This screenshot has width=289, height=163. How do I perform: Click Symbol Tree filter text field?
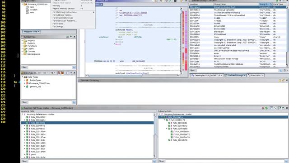click(x=50, y=67)
